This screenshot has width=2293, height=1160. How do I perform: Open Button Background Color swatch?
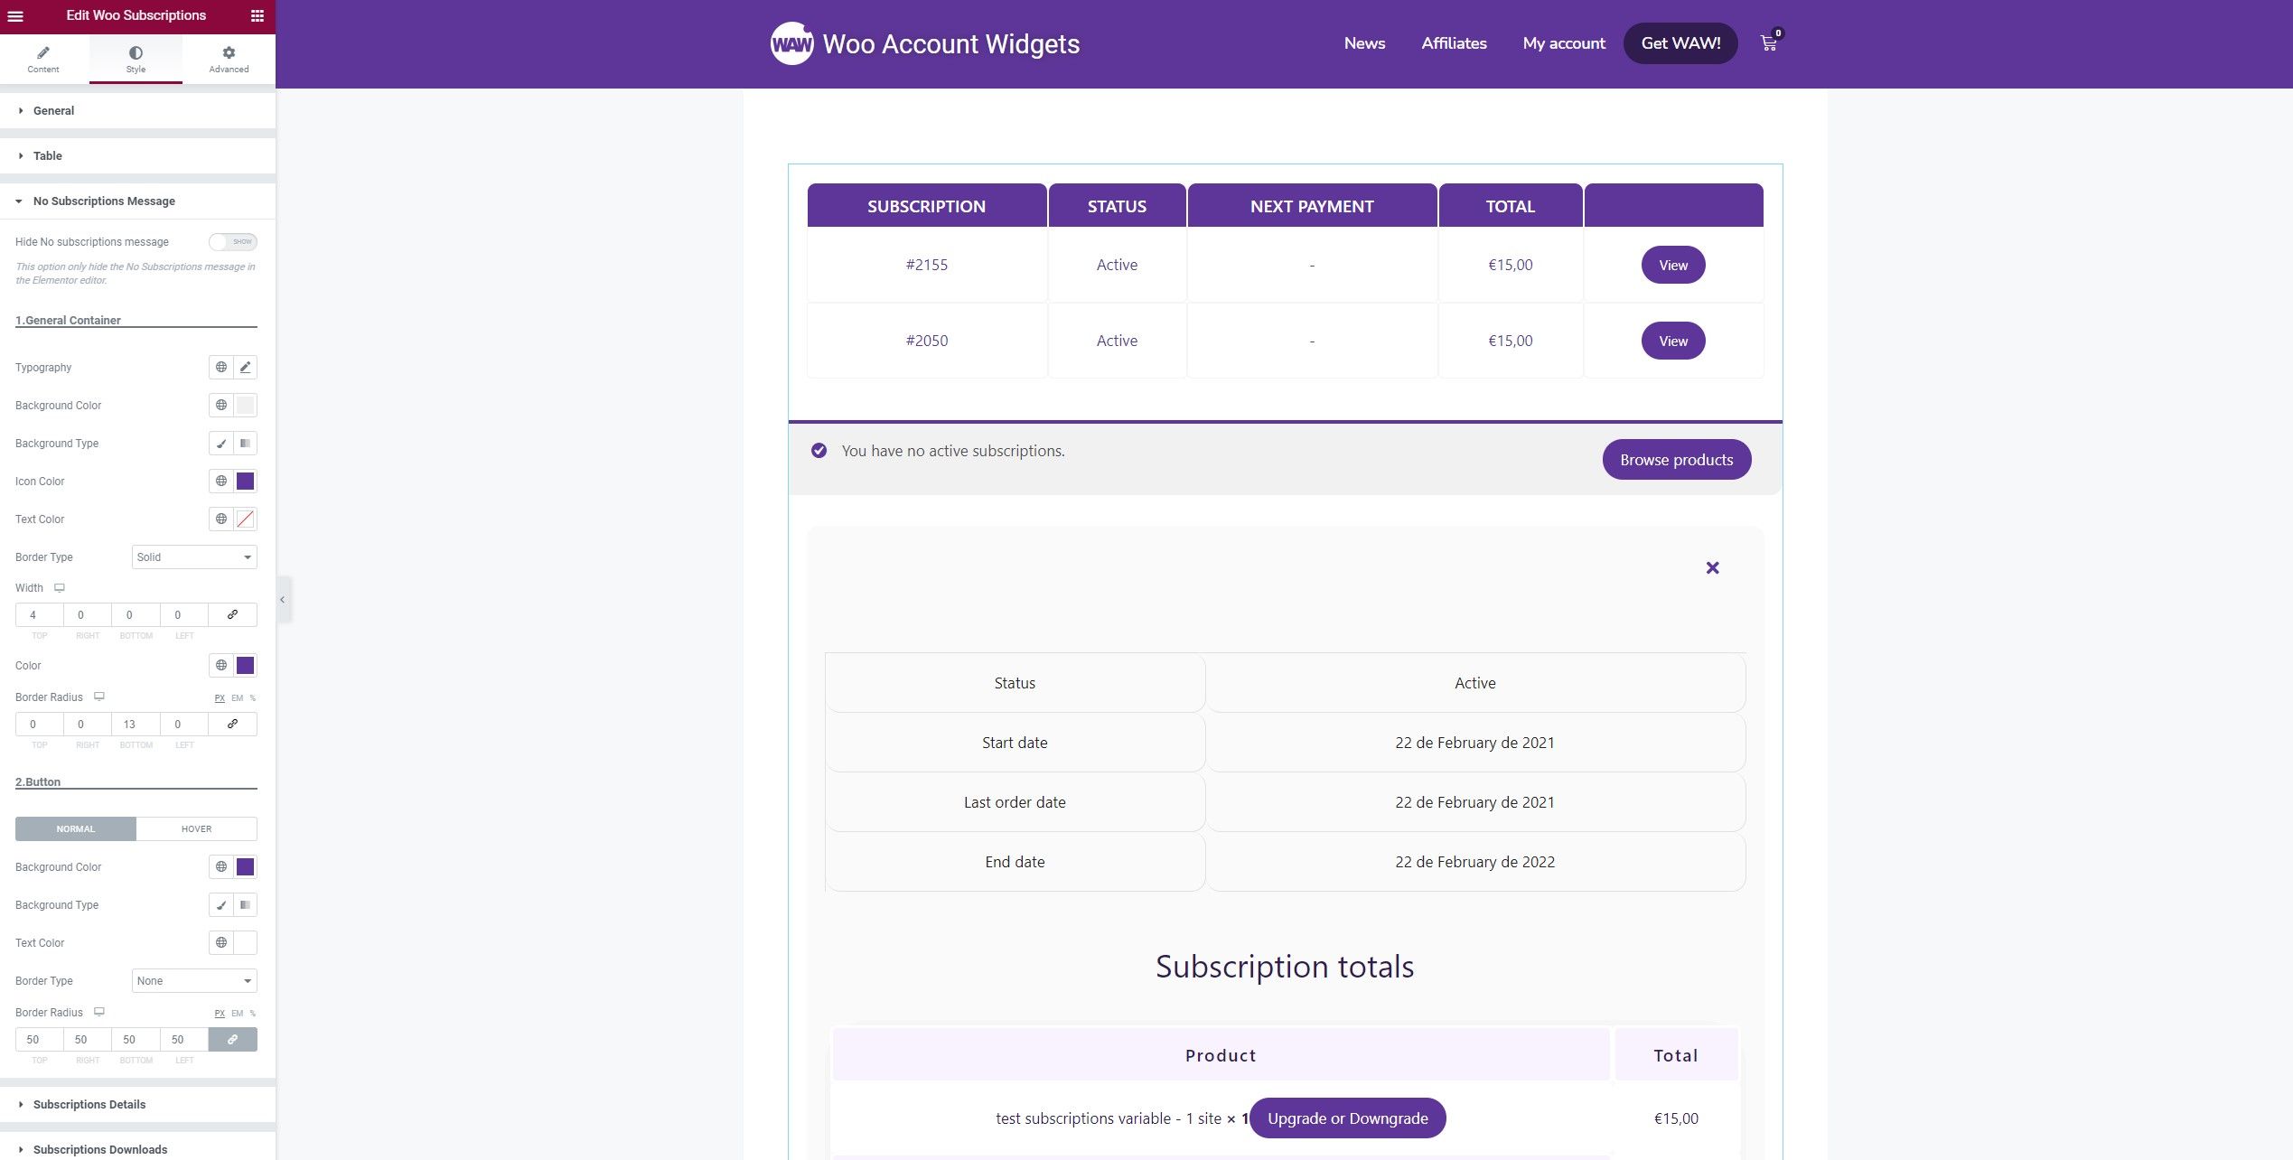coord(245,867)
